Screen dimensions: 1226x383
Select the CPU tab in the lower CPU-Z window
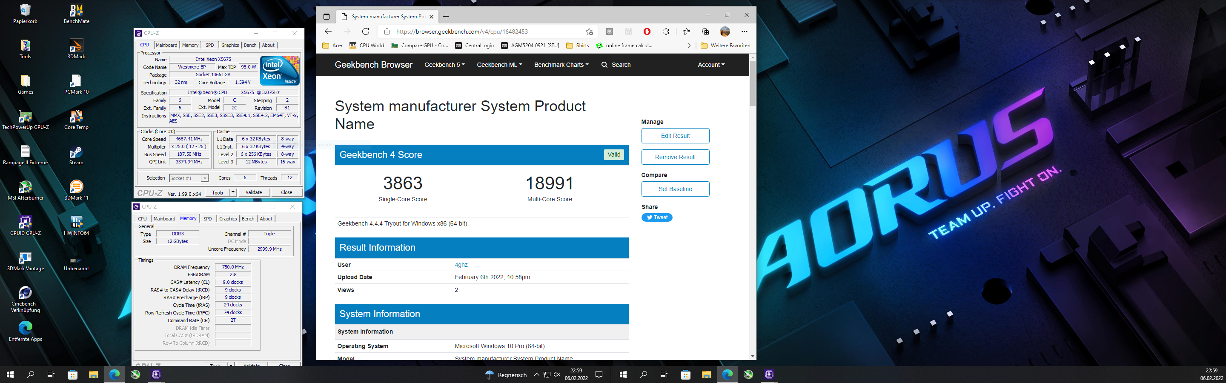click(x=142, y=219)
